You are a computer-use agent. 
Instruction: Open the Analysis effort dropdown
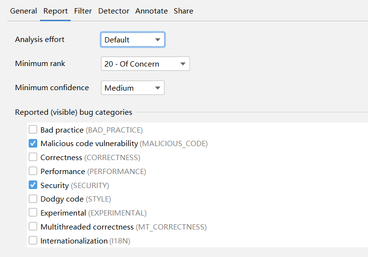point(133,40)
